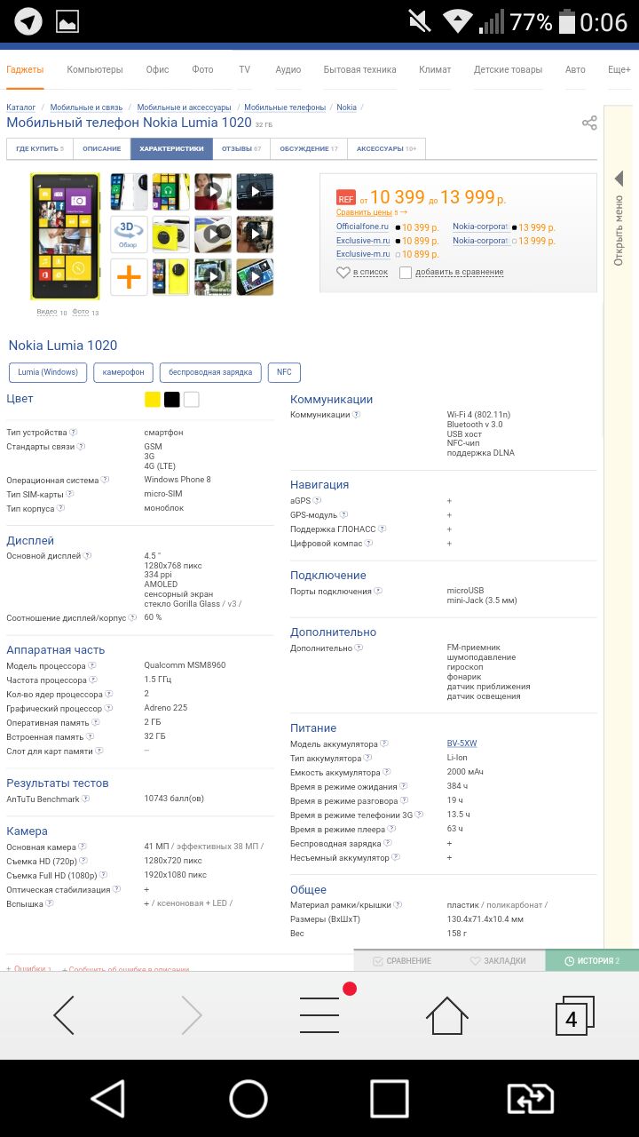Expand the Открыть меню side panel

[x=619, y=219]
